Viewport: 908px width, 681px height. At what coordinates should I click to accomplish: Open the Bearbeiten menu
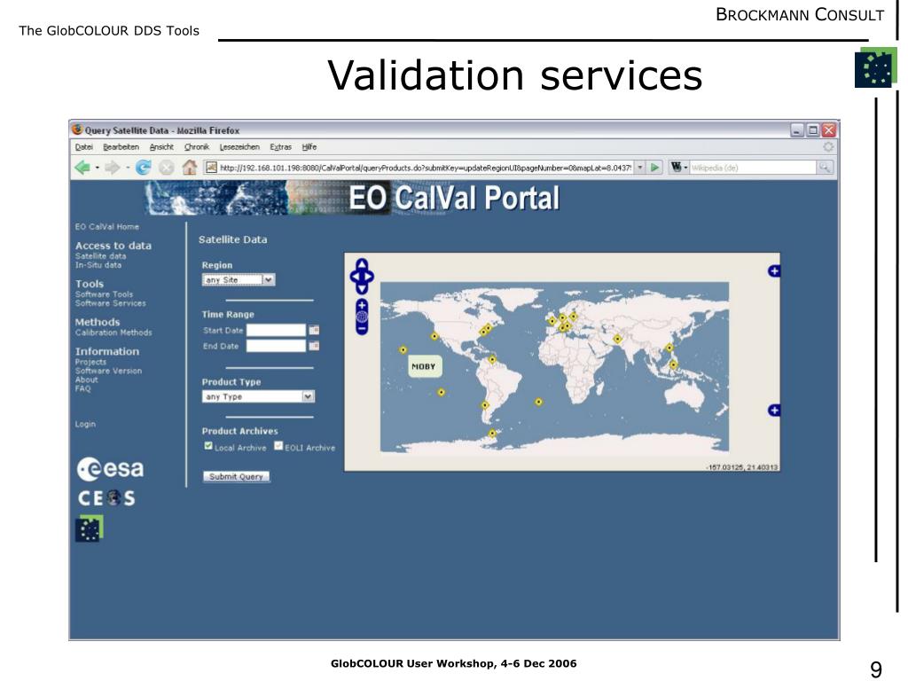[x=121, y=147]
